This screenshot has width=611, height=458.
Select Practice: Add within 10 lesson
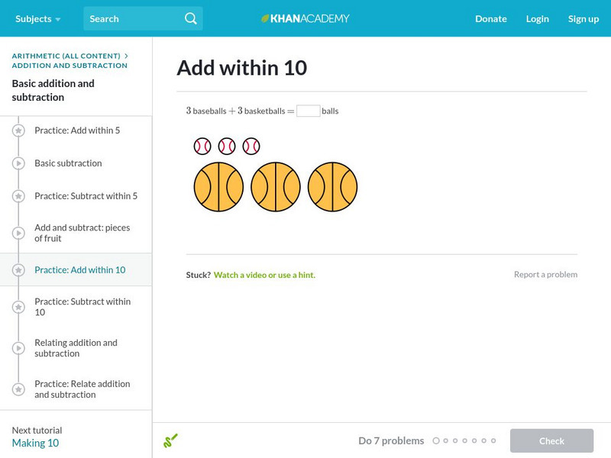point(79,270)
